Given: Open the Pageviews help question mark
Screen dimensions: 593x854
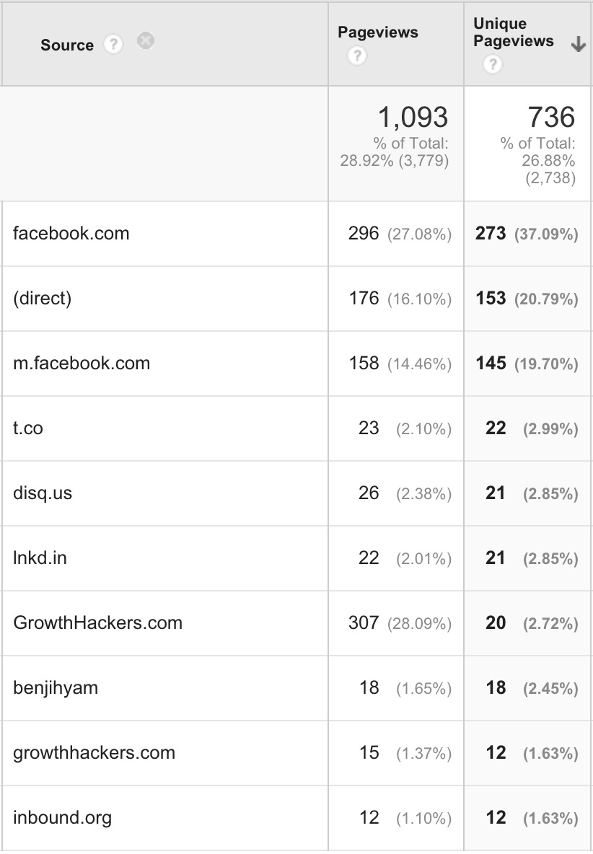Looking at the screenshot, I should tap(357, 56).
